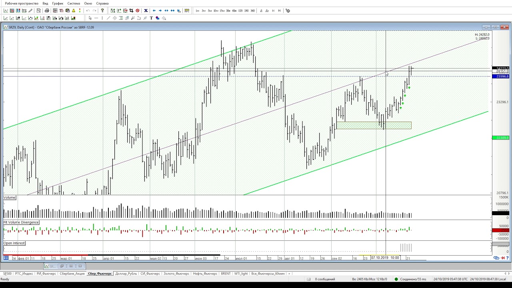Click the Соединено connection status indicator
Viewport: 512px width, 288px height.
click(x=410, y=279)
